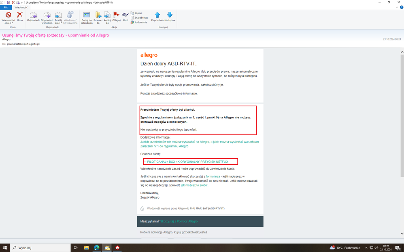Expand the quick access toolbar customize arrow
This screenshot has width=404, height=252.
click(x=21, y=2)
